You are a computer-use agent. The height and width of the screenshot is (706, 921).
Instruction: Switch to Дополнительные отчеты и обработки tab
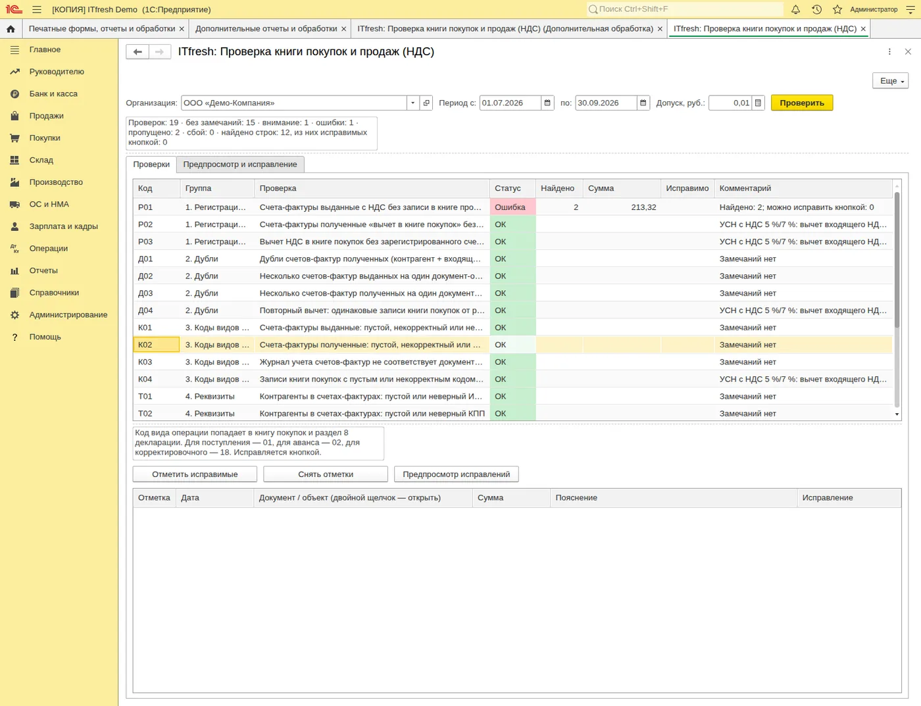pyautogui.click(x=266, y=29)
